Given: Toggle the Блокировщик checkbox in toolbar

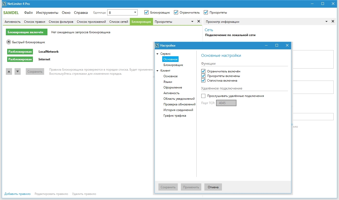Looking at the screenshot, I should click(x=146, y=12).
